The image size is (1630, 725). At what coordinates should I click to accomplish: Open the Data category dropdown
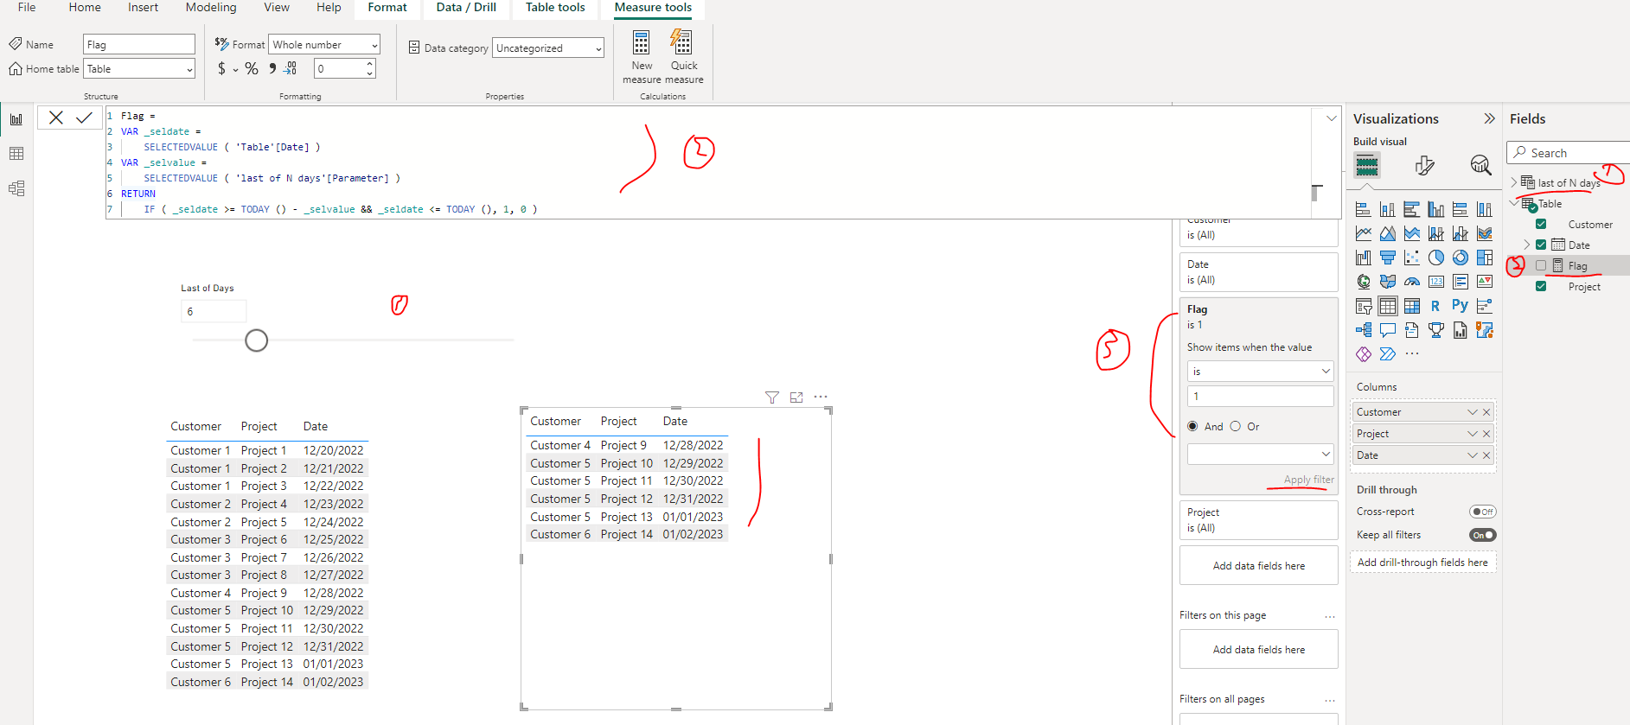click(548, 48)
